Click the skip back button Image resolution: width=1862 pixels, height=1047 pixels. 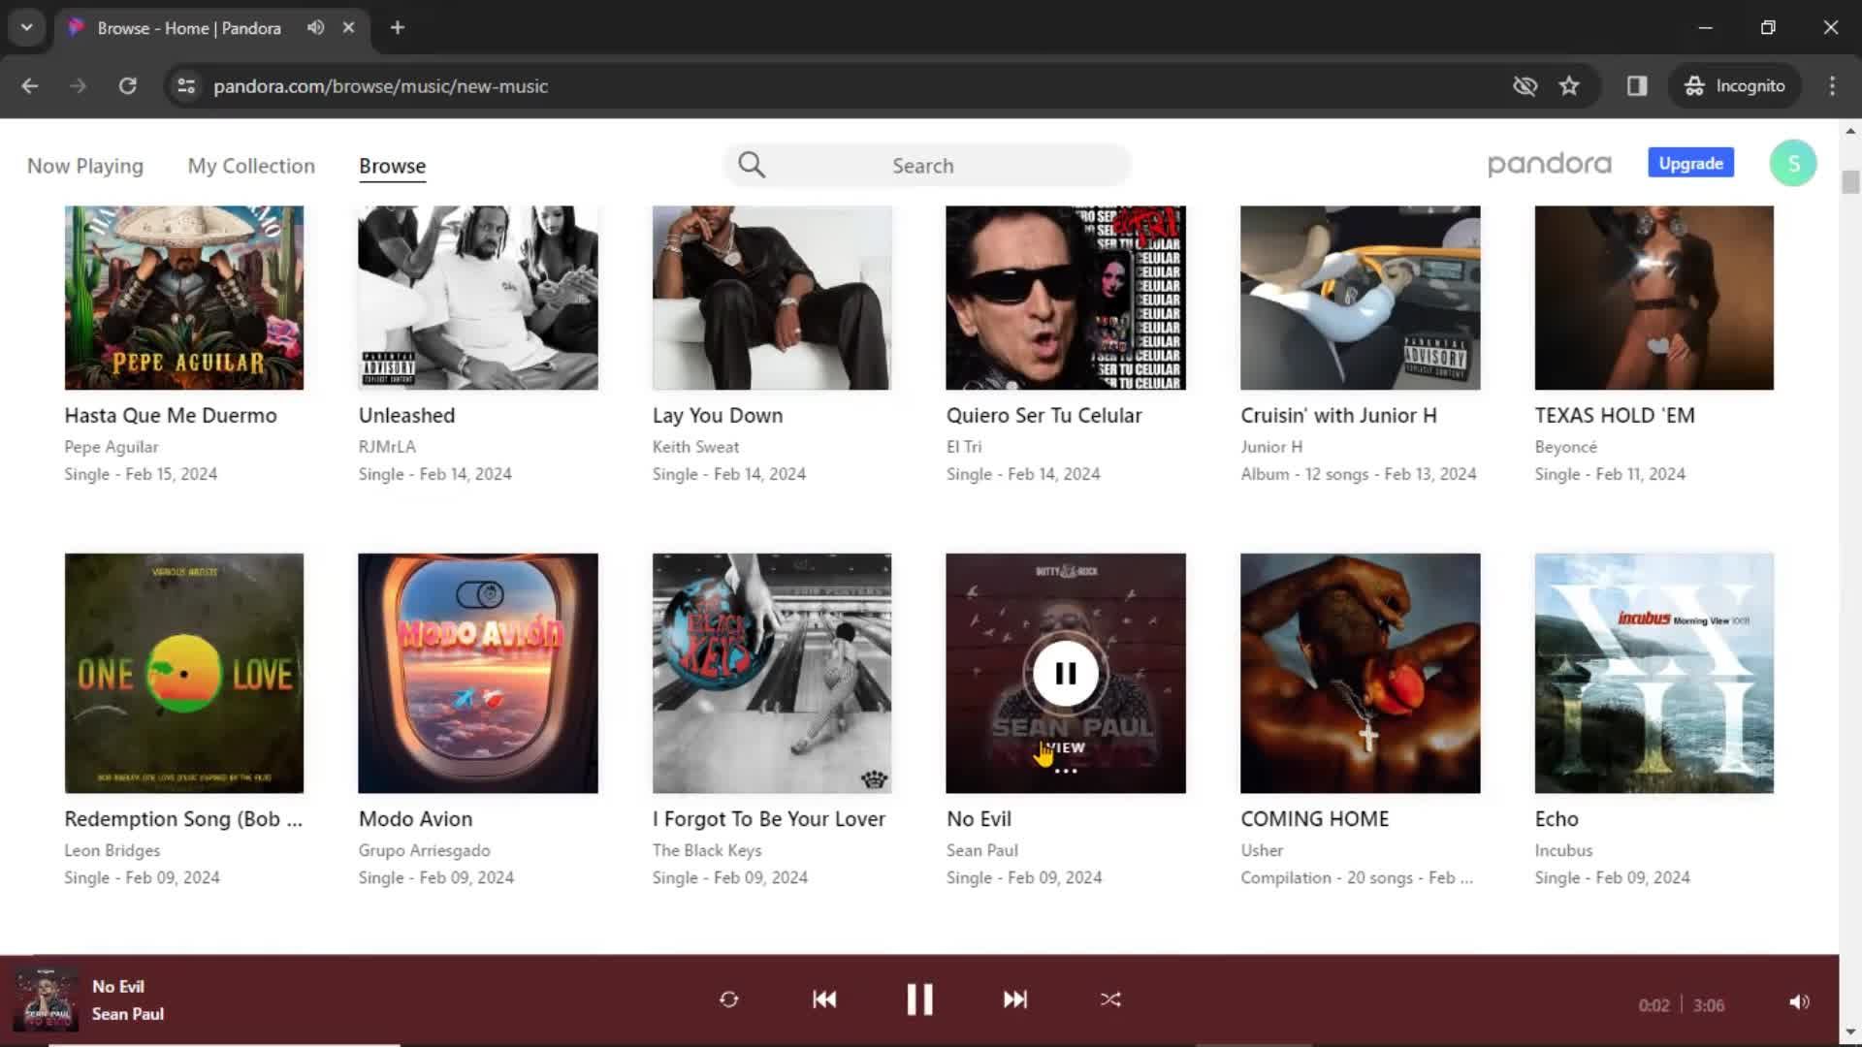(825, 999)
